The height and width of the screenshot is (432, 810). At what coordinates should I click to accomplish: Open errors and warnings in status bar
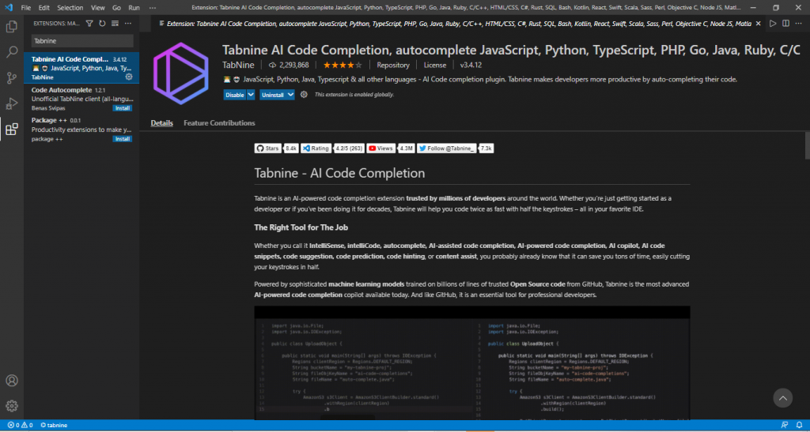[x=20, y=426]
